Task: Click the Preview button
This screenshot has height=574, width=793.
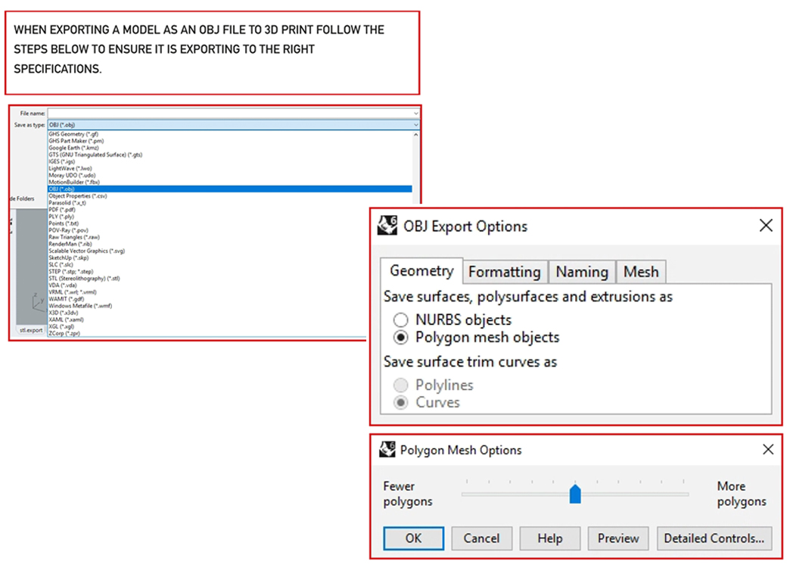Action: [x=617, y=538]
